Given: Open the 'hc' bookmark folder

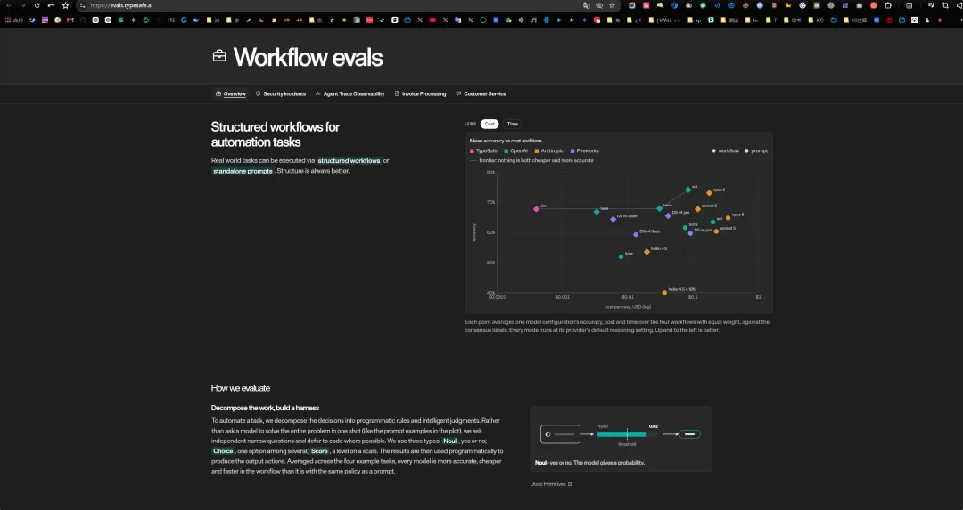Looking at the screenshot, I should 752,20.
